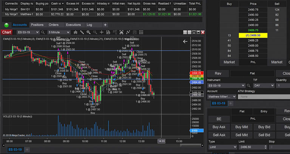The image size is (290, 154).
Task: Open the chart instrument ES 03-19 dropdown
Action: 28,32
